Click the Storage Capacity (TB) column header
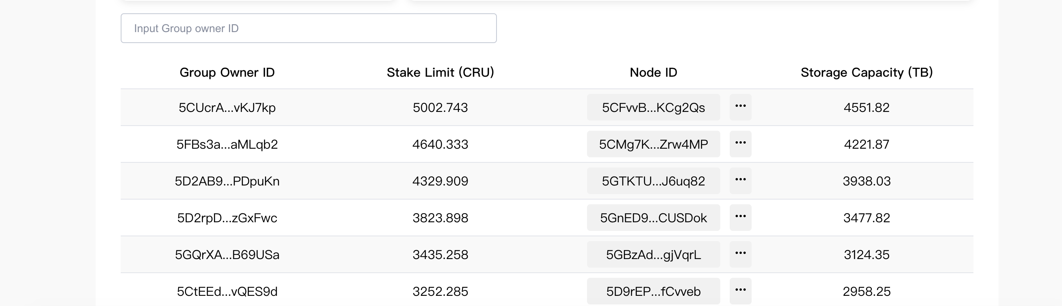This screenshot has width=1062, height=306. (866, 72)
